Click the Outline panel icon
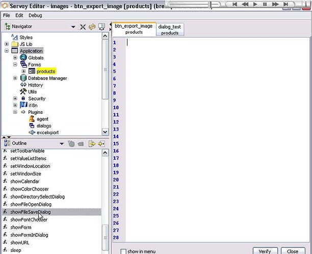The image size is (312, 254). coord(7,143)
